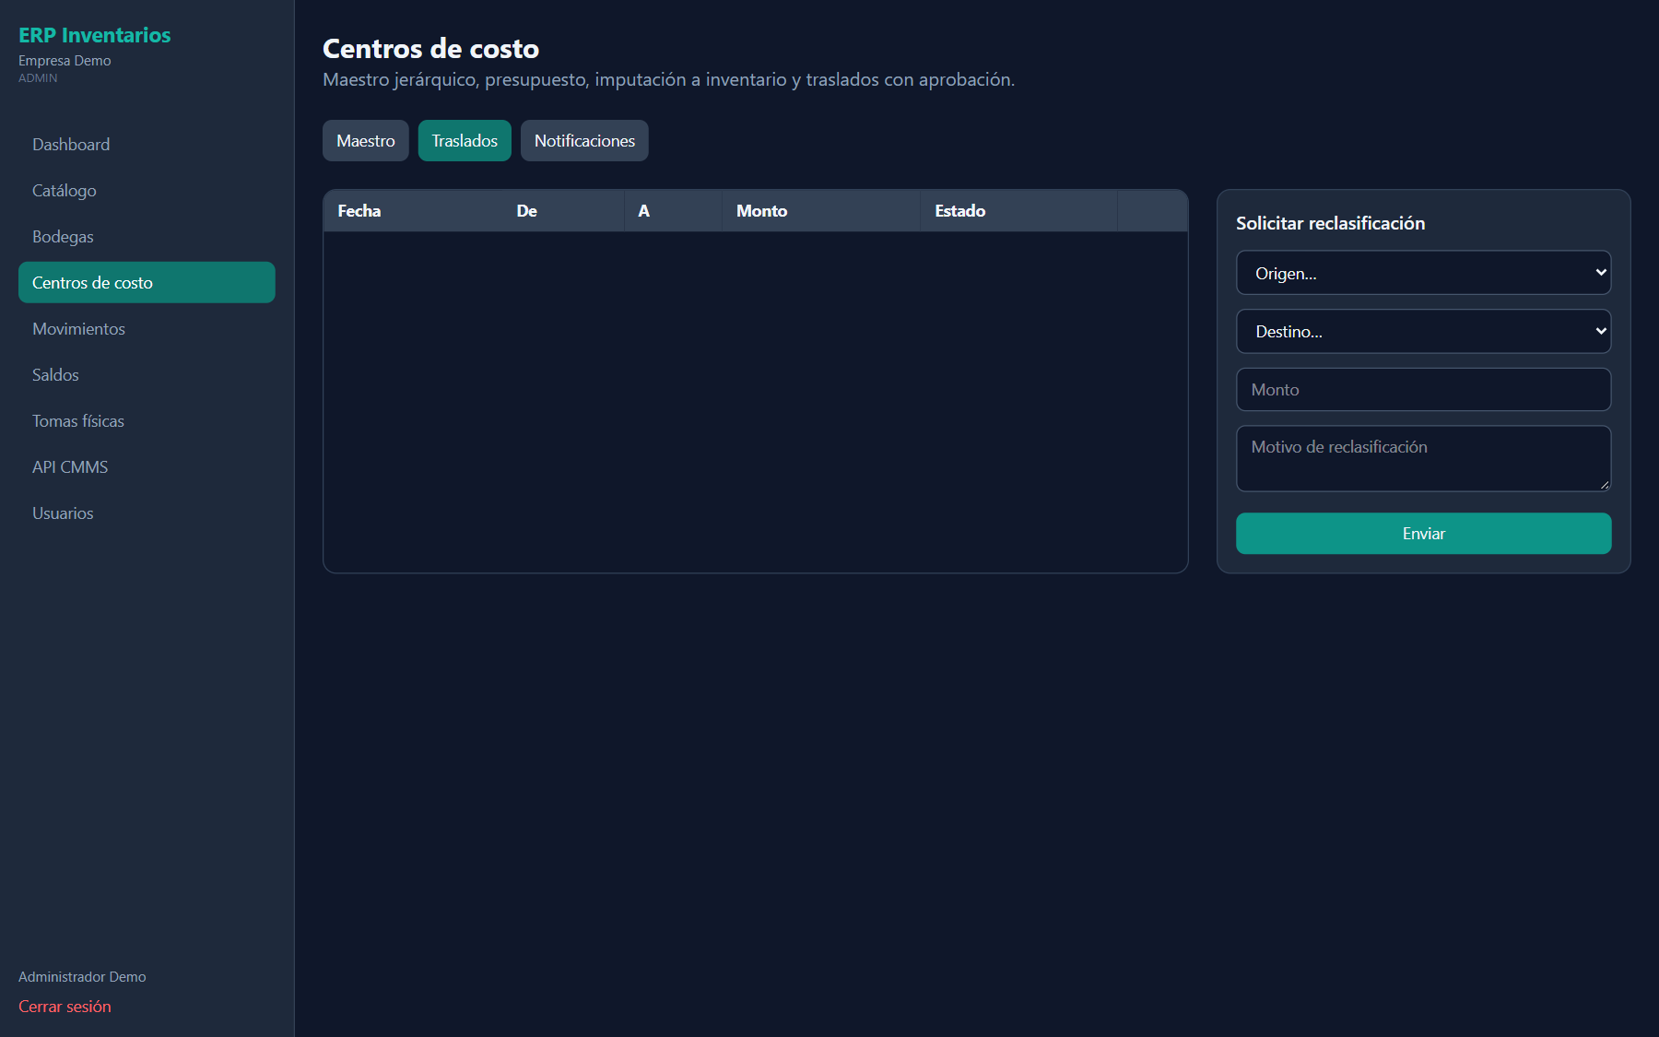Go to Catálogo in the sidebar
This screenshot has height=1037, width=1659.
pos(147,191)
